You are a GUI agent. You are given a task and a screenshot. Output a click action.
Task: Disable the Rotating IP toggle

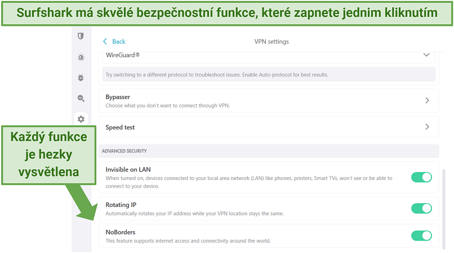pos(421,208)
